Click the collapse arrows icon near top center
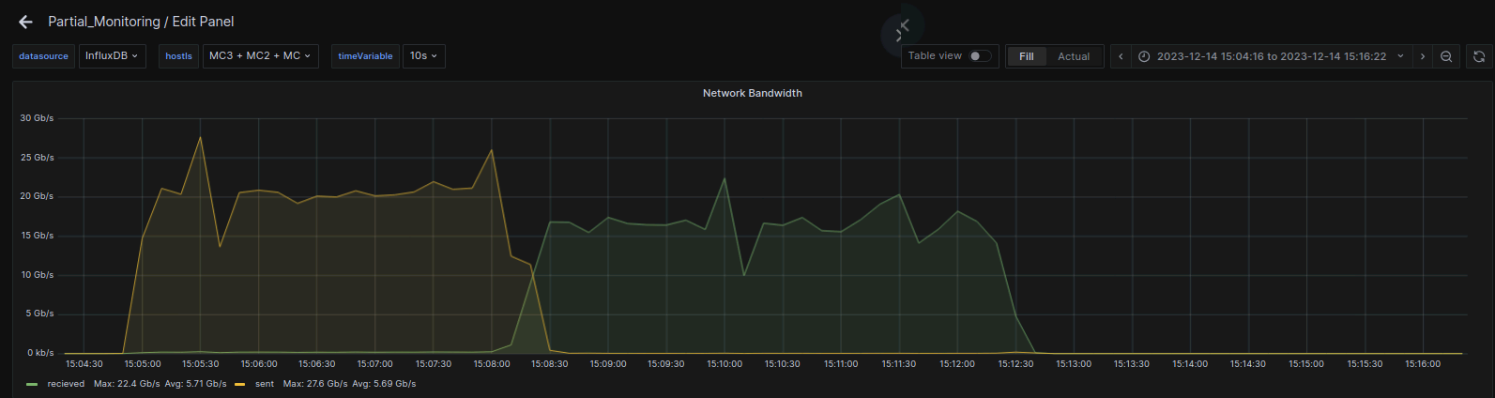This screenshot has height=398, width=1495. point(902,30)
